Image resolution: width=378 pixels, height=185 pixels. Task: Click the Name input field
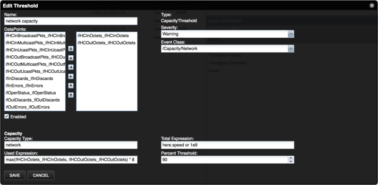click(71, 21)
